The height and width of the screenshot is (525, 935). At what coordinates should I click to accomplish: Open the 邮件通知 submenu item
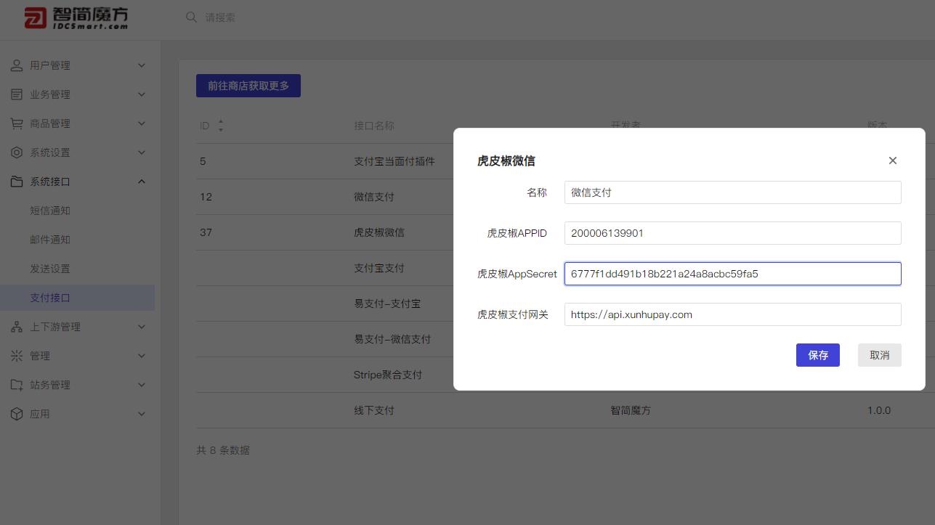50,240
